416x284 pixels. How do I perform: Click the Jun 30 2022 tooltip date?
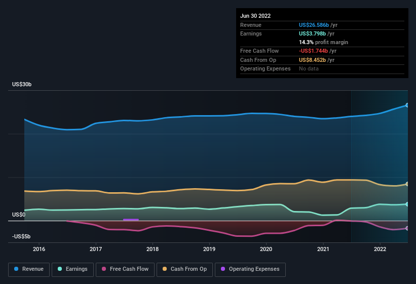tap(255, 16)
